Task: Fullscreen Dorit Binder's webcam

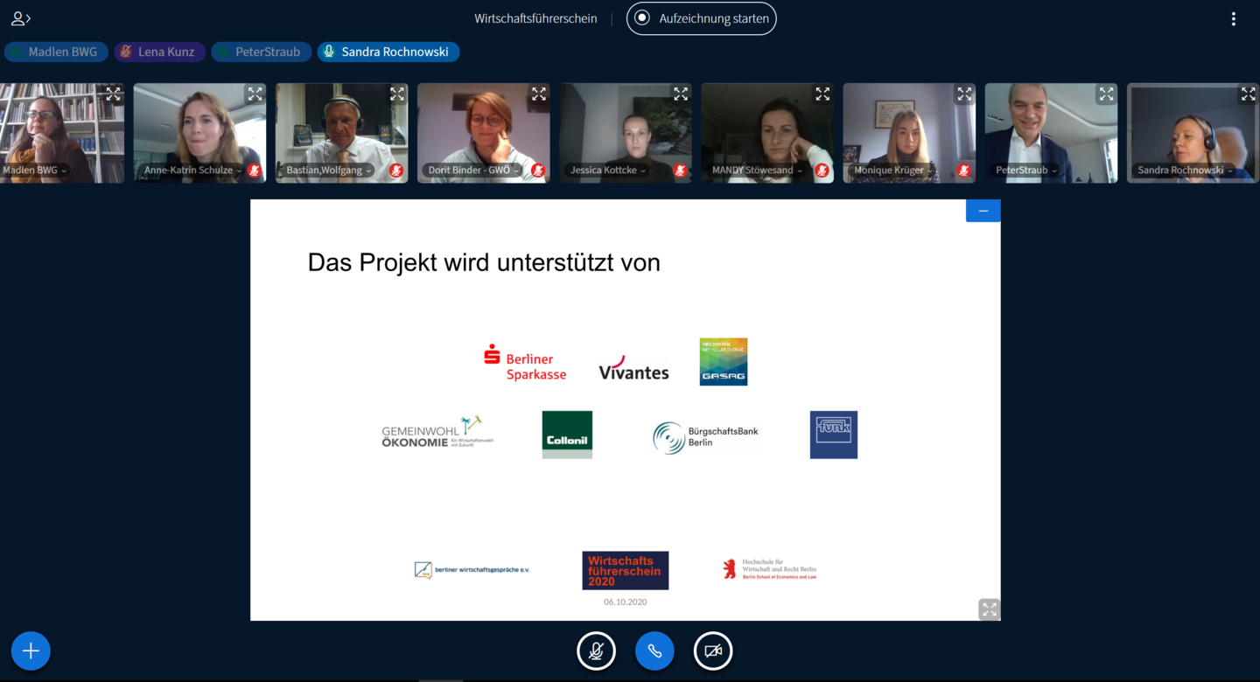Action: [x=538, y=94]
